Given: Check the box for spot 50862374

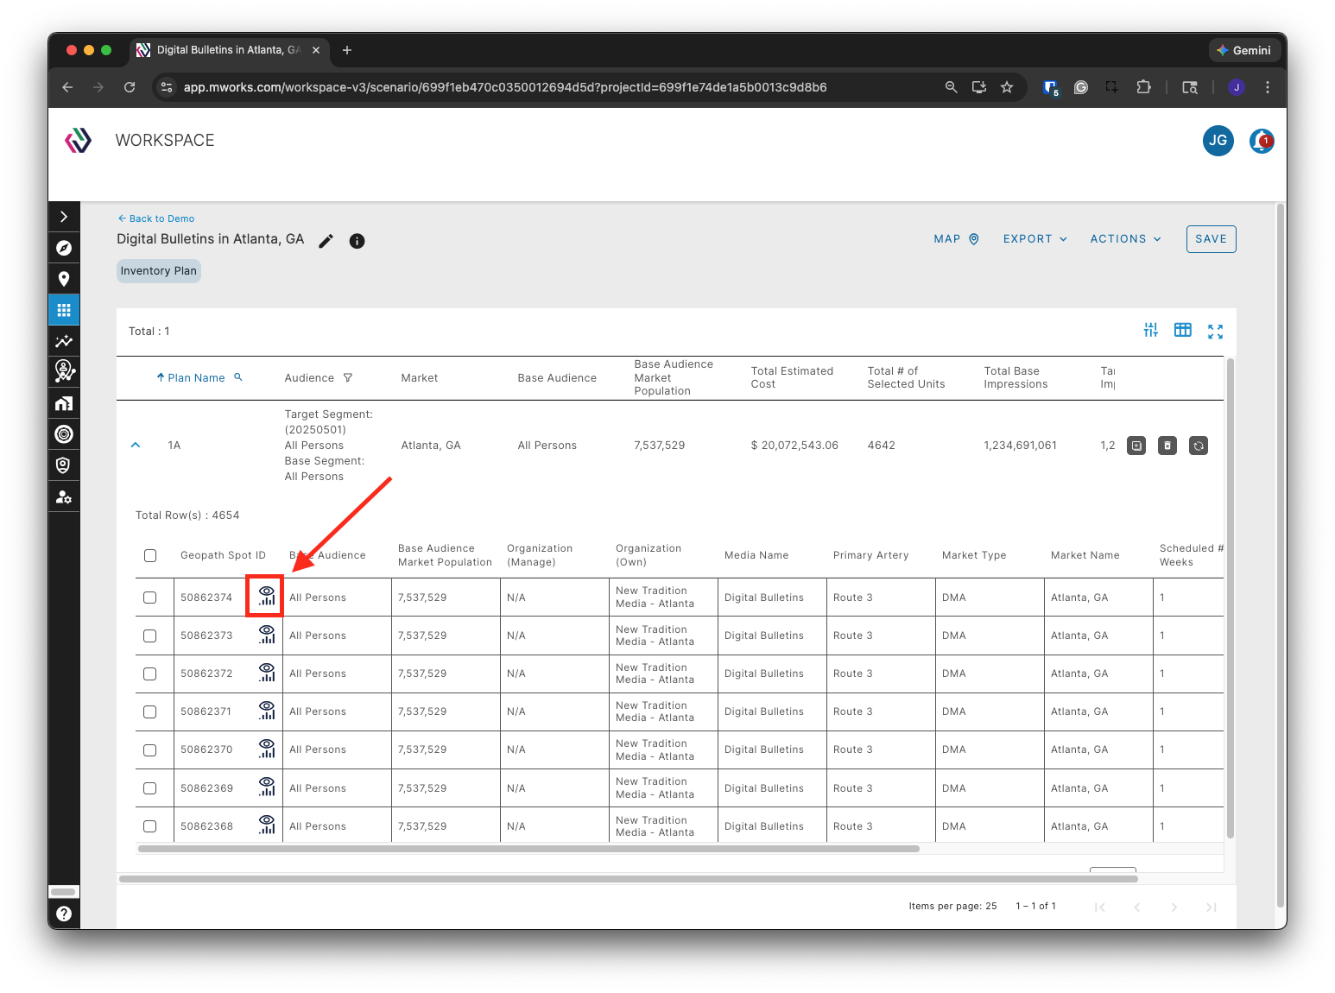Looking at the screenshot, I should coord(150,598).
